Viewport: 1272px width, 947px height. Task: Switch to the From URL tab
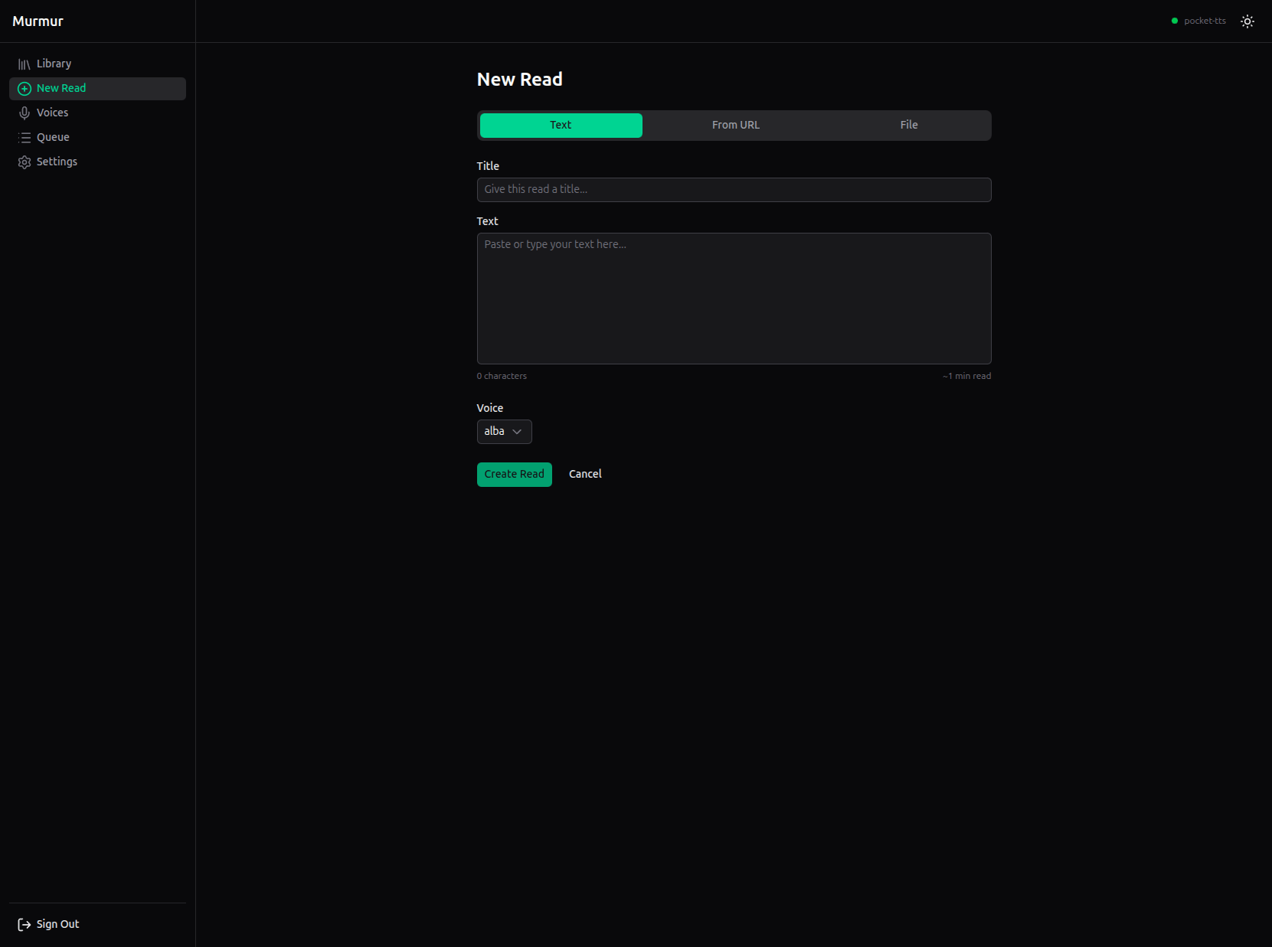click(x=735, y=125)
